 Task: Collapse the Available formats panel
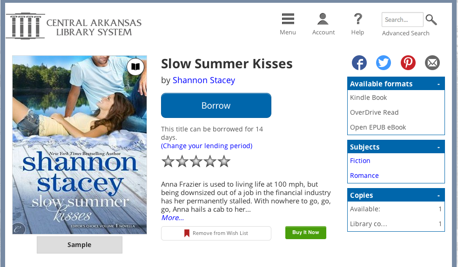click(x=438, y=84)
